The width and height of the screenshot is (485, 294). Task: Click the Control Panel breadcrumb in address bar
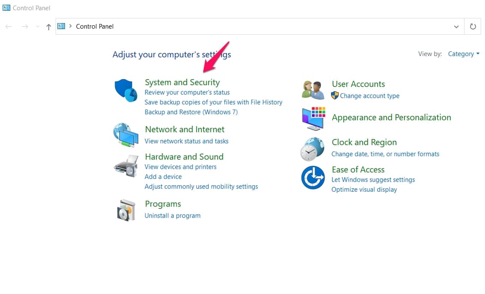[x=95, y=27]
